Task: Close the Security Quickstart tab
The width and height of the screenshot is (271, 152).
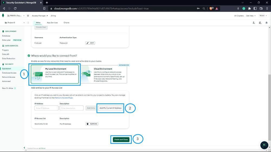Action: [41, 3]
